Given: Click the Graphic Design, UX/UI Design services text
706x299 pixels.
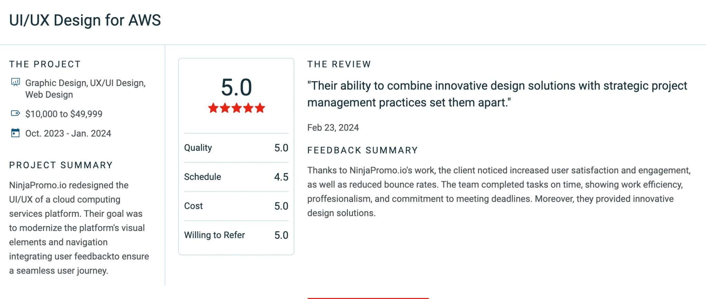Looking at the screenshot, I should tap(85, 89).
